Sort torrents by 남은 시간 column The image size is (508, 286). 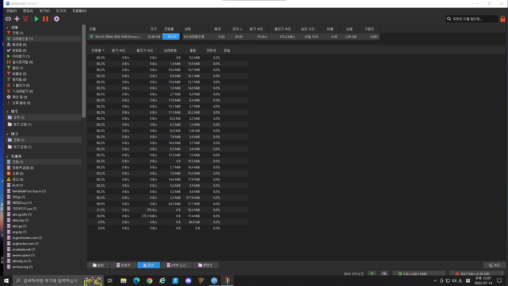[x=308, y=29]
